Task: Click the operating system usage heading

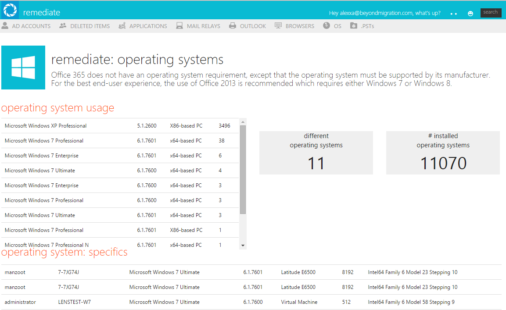Action: (x=58, y=108)
